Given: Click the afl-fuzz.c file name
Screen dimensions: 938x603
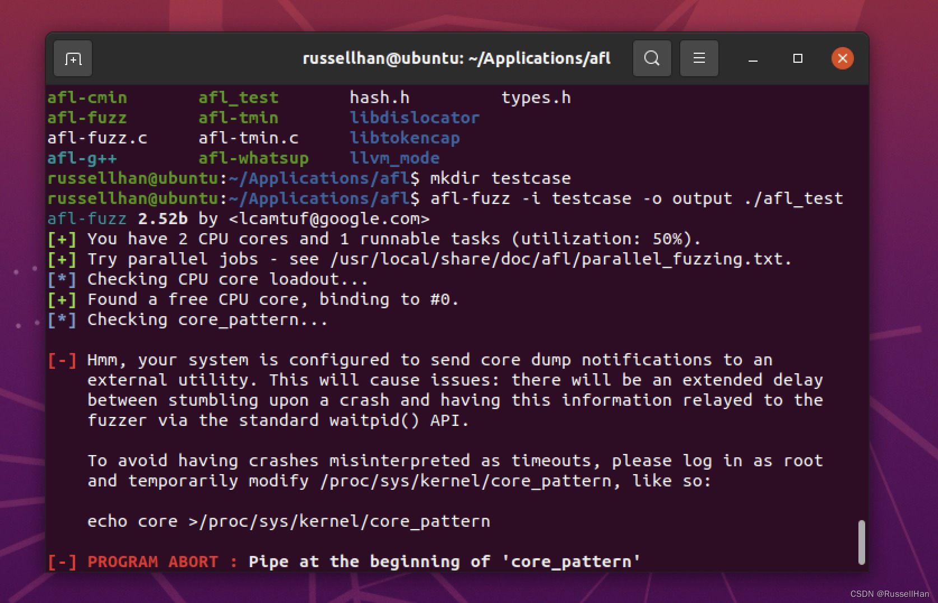Looking at the screenshot, I should coord(97,138).
